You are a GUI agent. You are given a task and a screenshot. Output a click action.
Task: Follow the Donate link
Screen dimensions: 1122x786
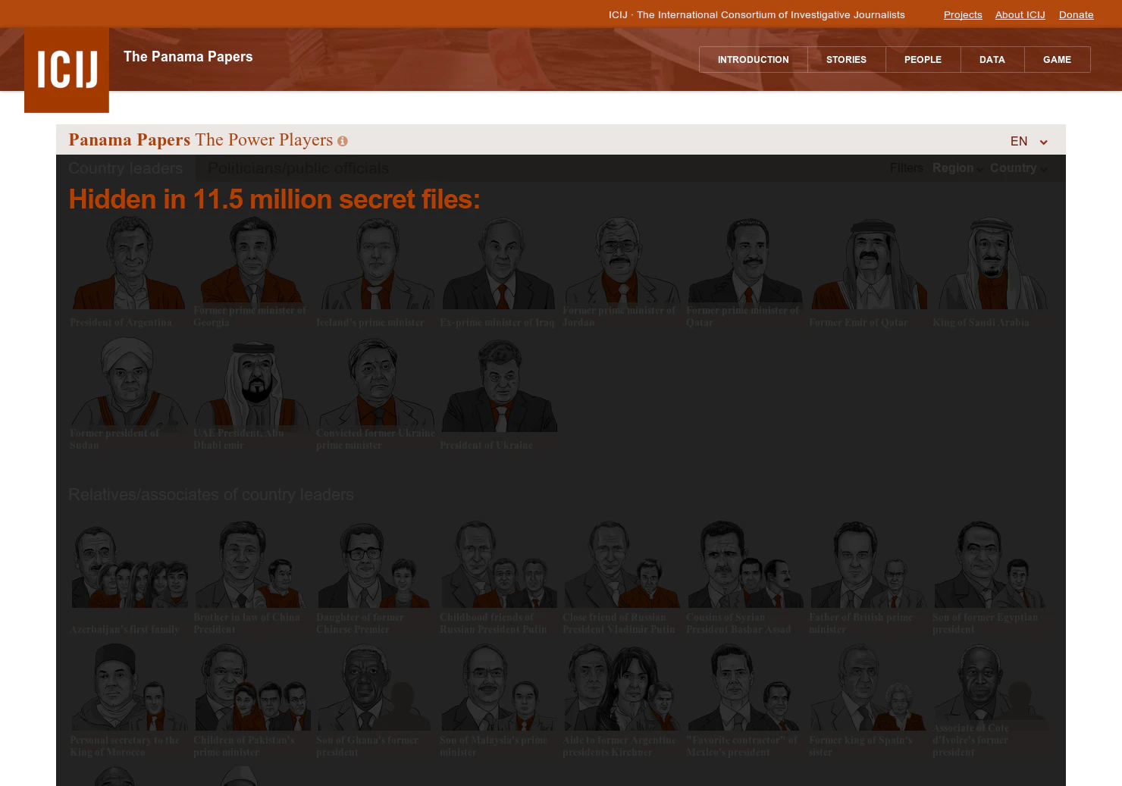1076,14
